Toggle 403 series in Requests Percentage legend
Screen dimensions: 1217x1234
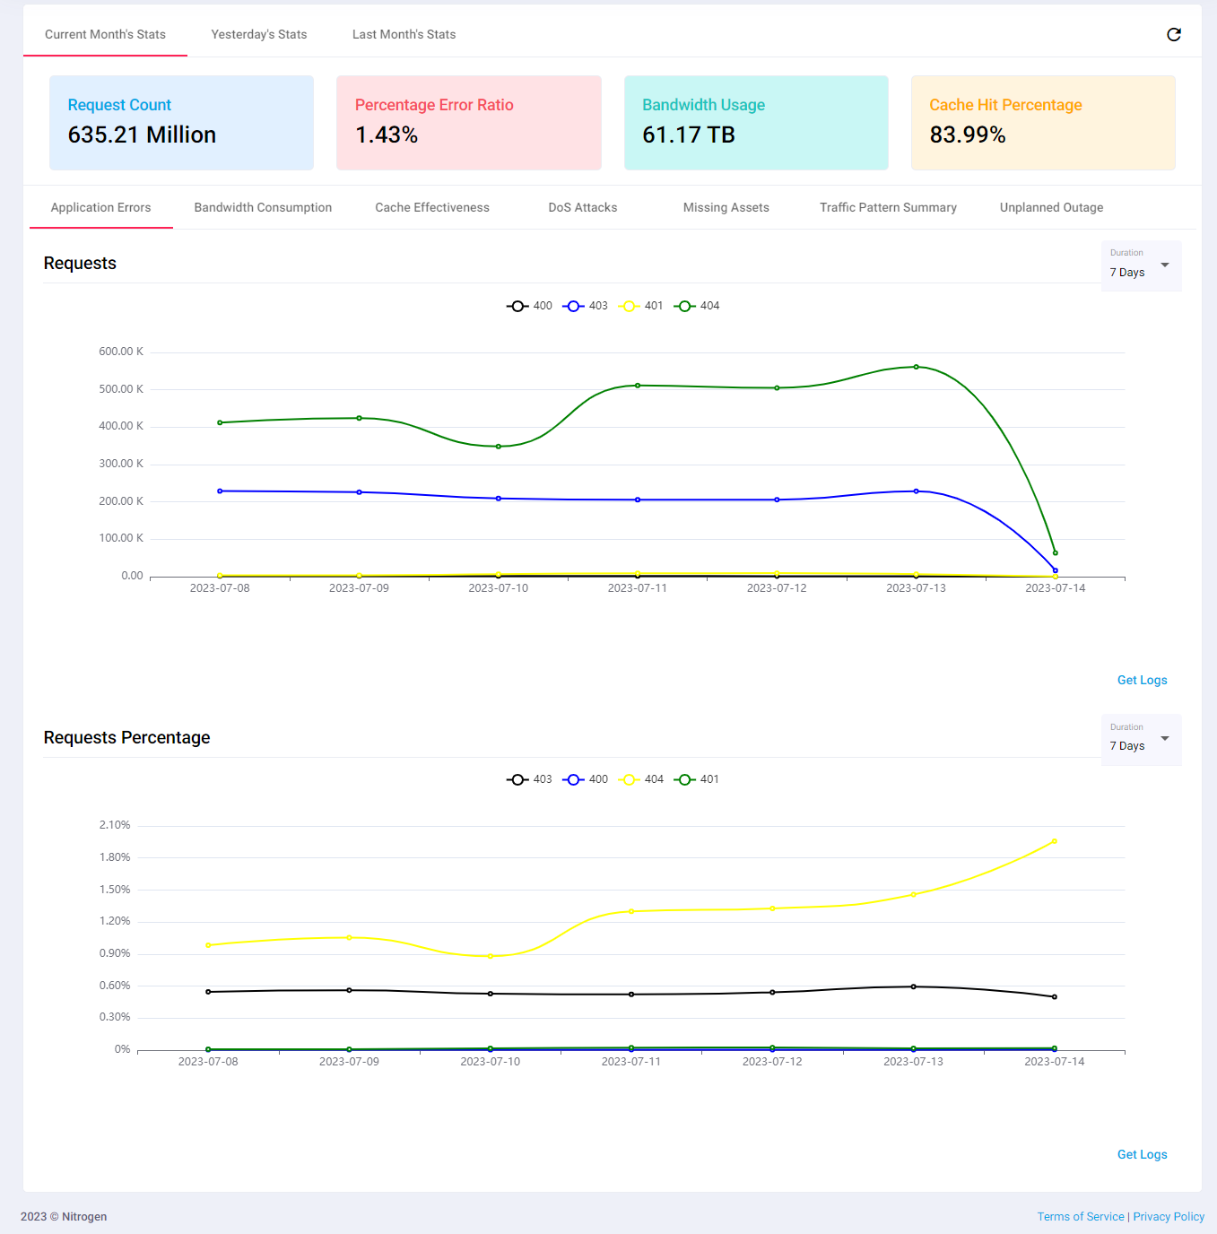click(529, 779)
